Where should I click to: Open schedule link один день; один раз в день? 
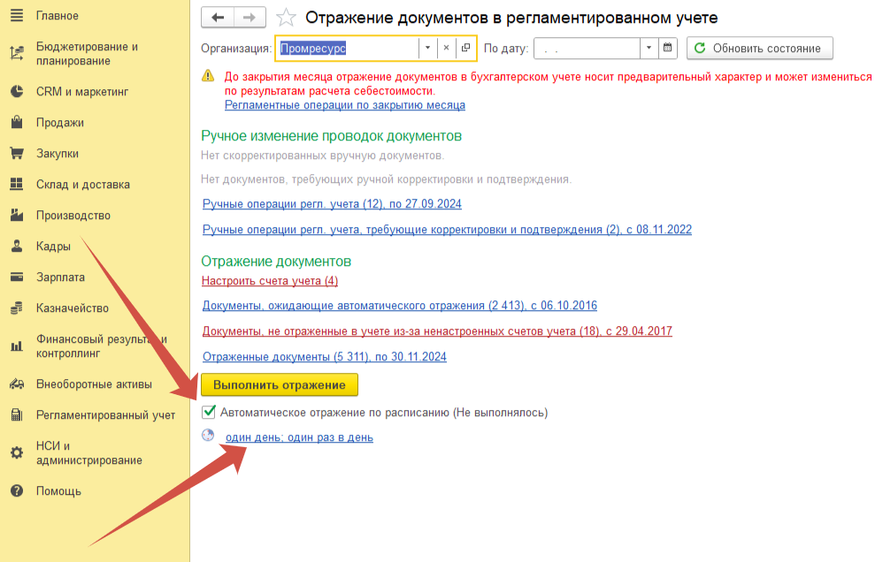(x=299, y=437)
